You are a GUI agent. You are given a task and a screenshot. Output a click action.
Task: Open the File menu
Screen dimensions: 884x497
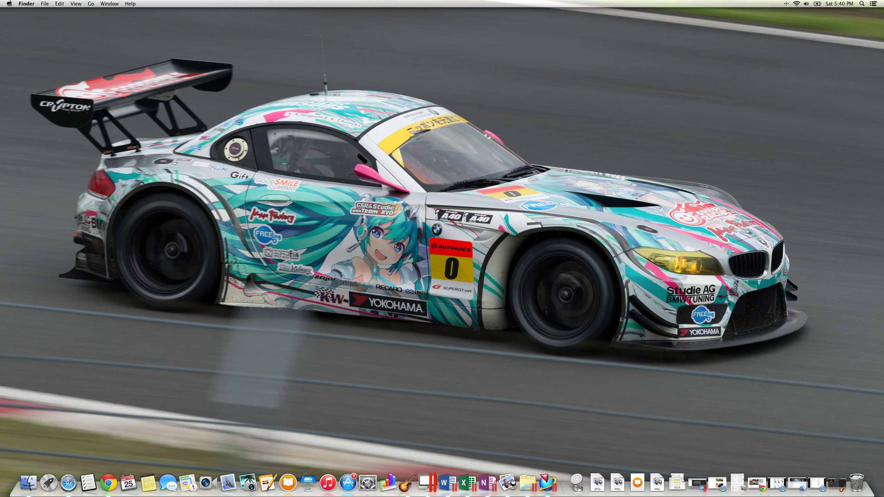pyautogui.click(x=45, y=4)
